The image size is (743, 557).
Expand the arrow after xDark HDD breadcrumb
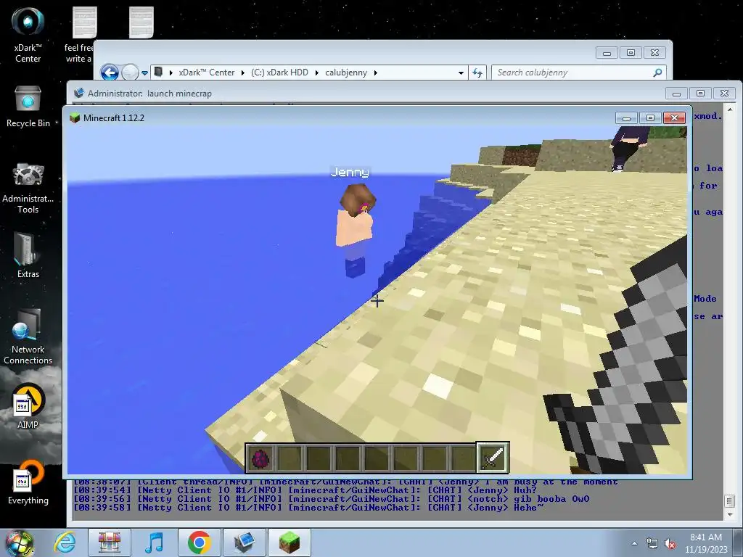click(316, 73)
